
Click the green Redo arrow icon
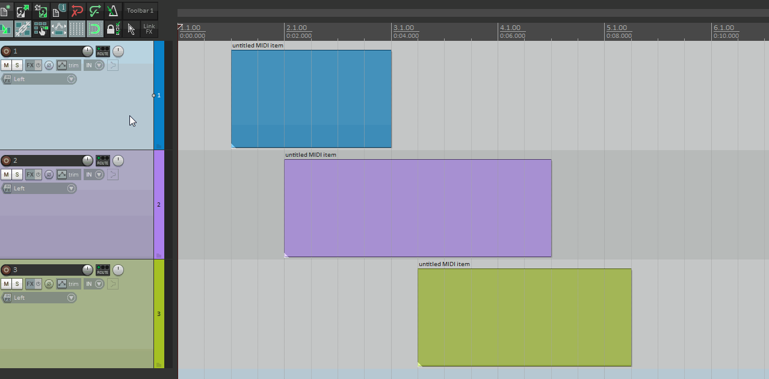(94, 11)
